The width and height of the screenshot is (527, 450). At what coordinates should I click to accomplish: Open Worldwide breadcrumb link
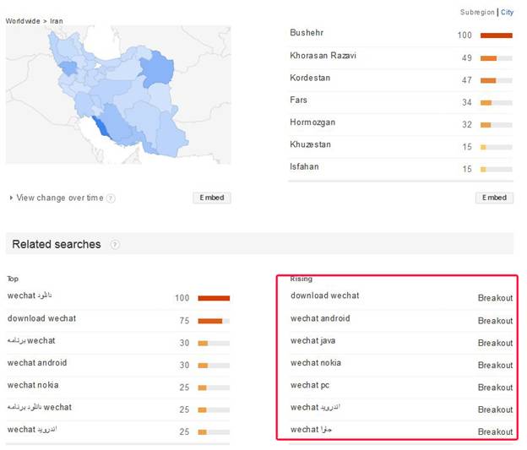pyautogui.click(x=22, y=20)
